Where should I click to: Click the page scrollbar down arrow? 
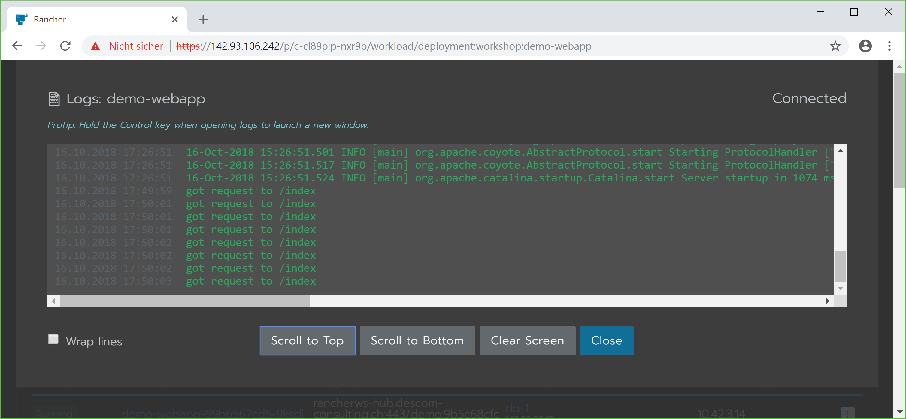(900, 412)
